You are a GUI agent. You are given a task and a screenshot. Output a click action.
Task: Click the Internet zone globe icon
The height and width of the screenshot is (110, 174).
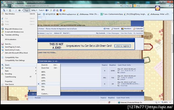point(119,103)
